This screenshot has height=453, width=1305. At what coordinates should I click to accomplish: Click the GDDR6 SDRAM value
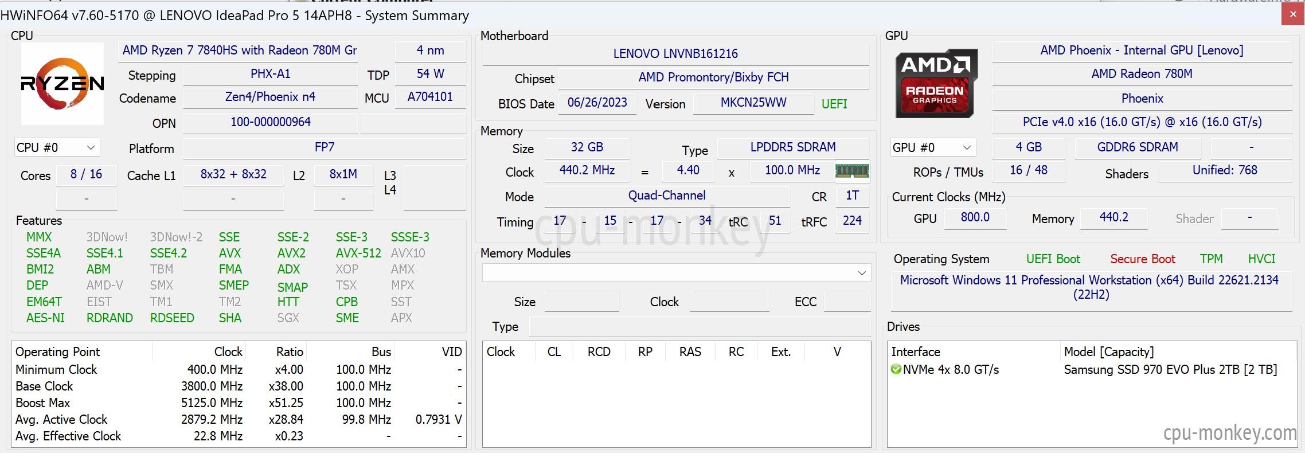(1138, 147)
